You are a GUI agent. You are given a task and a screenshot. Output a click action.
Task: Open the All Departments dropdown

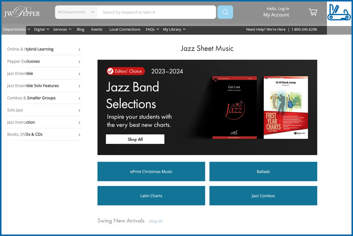point(76,12)
